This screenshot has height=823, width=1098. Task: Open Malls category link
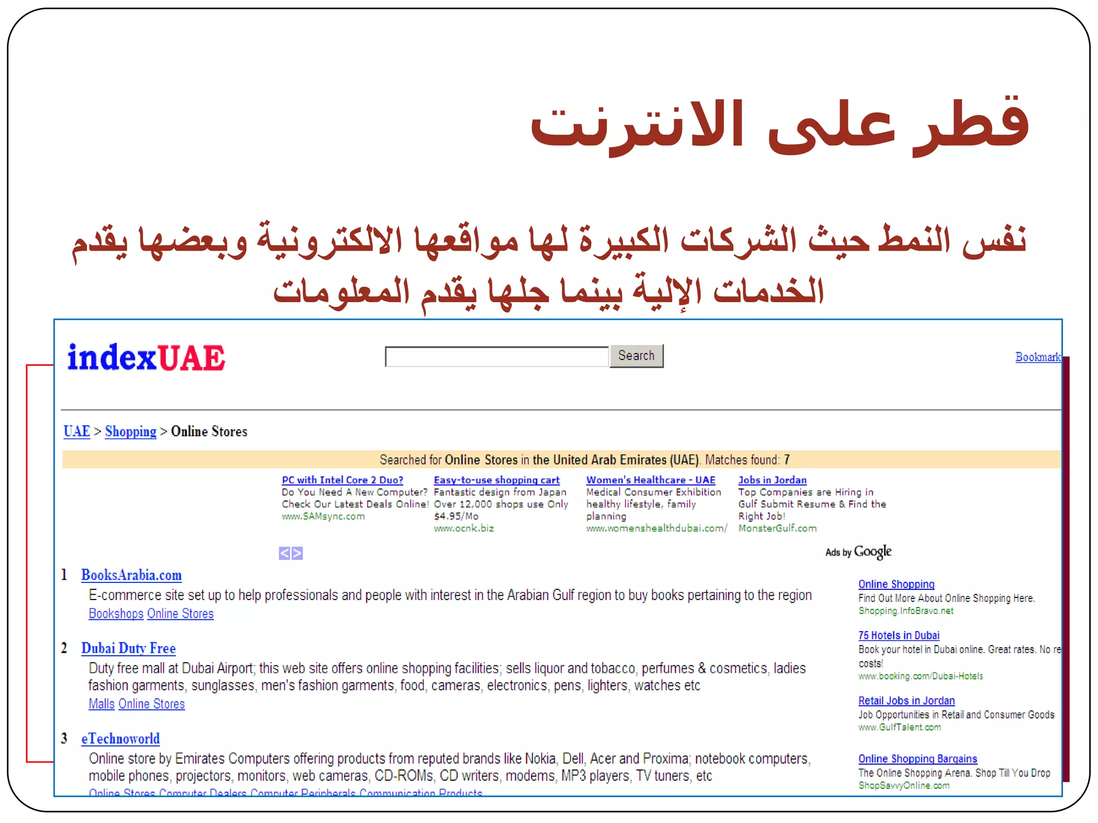(x=102, y=704)
